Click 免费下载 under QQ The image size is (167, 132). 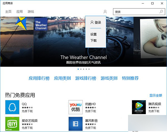point(27,111)
